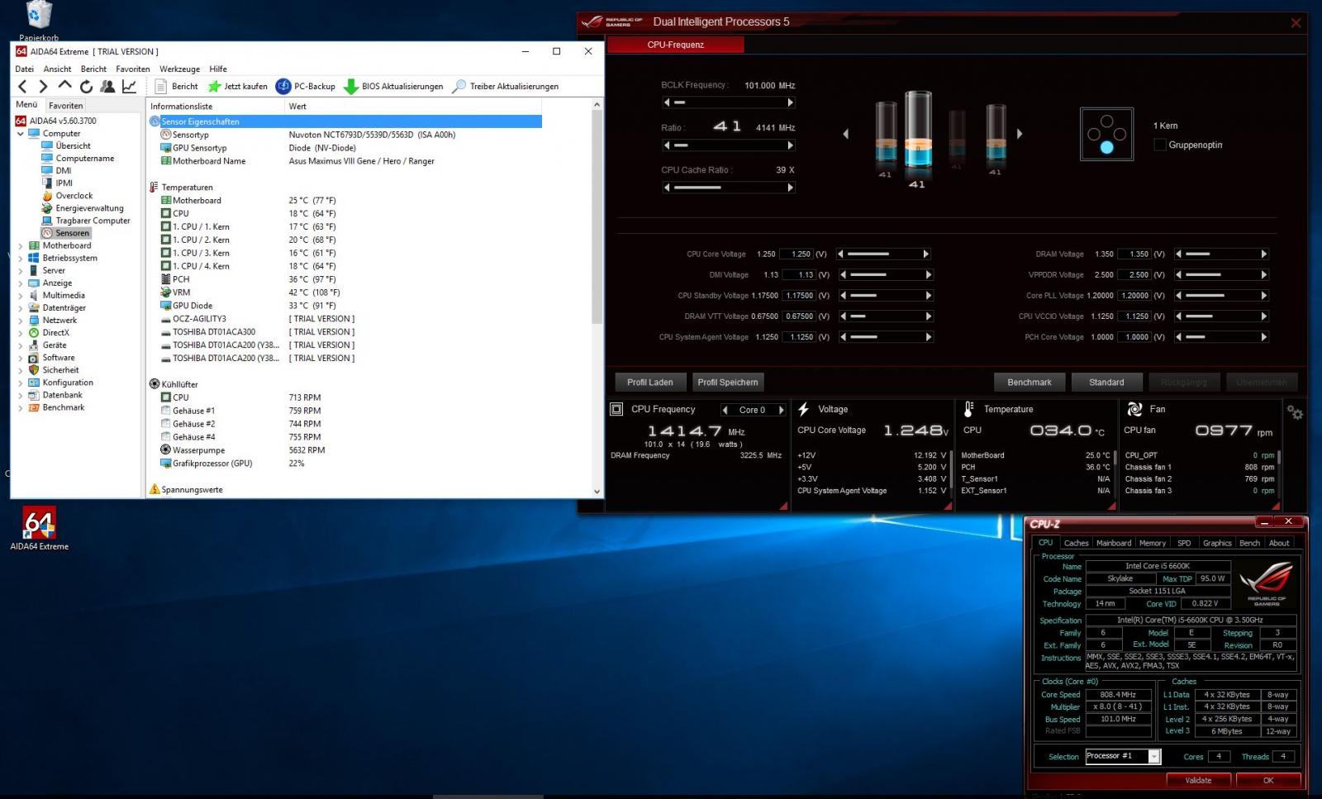Screen dimensions: 1322x799
Task: Click the AIDA64 refresh toolbar icon
Action: [86, 86]
